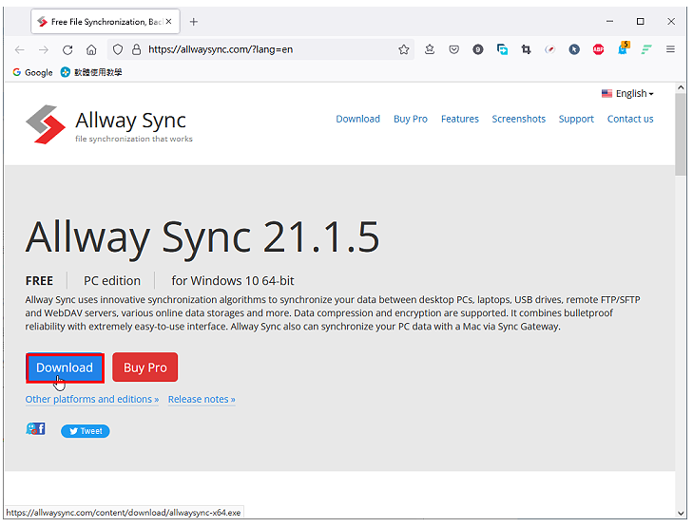This screenshot has width=693, height=527.
Task: View site security padlock information
Action: pos(137,49)
